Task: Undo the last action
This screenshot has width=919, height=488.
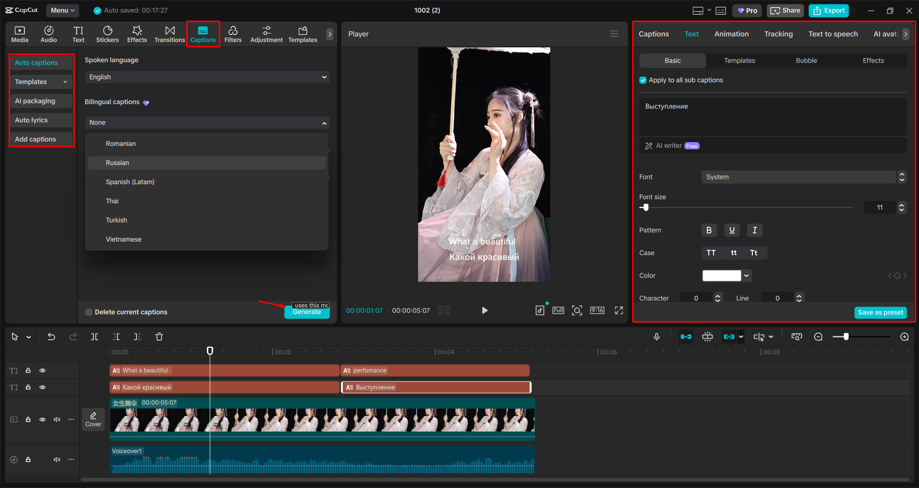Action: pyautogui.click(x=51, y=336)
